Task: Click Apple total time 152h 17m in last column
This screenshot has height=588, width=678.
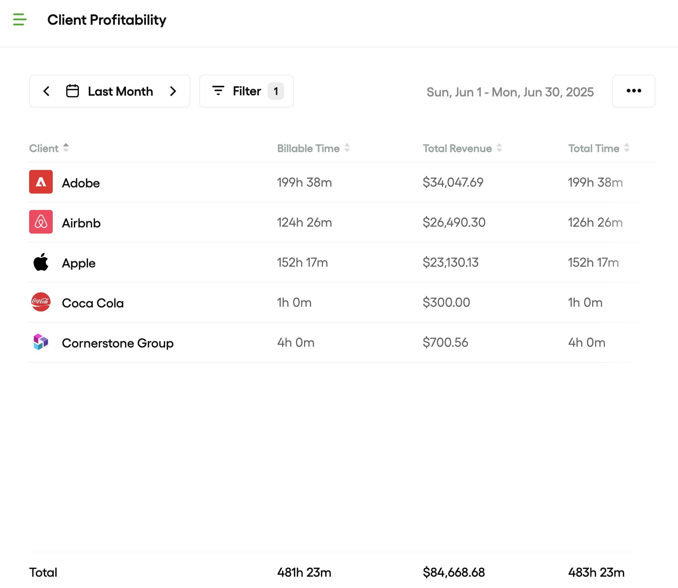Action: pyautogui.click(x=593, y=262)
